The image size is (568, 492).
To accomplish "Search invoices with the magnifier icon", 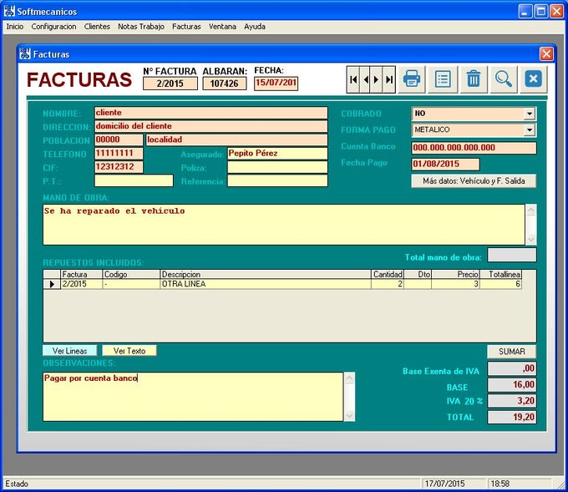I will point(504,79).
